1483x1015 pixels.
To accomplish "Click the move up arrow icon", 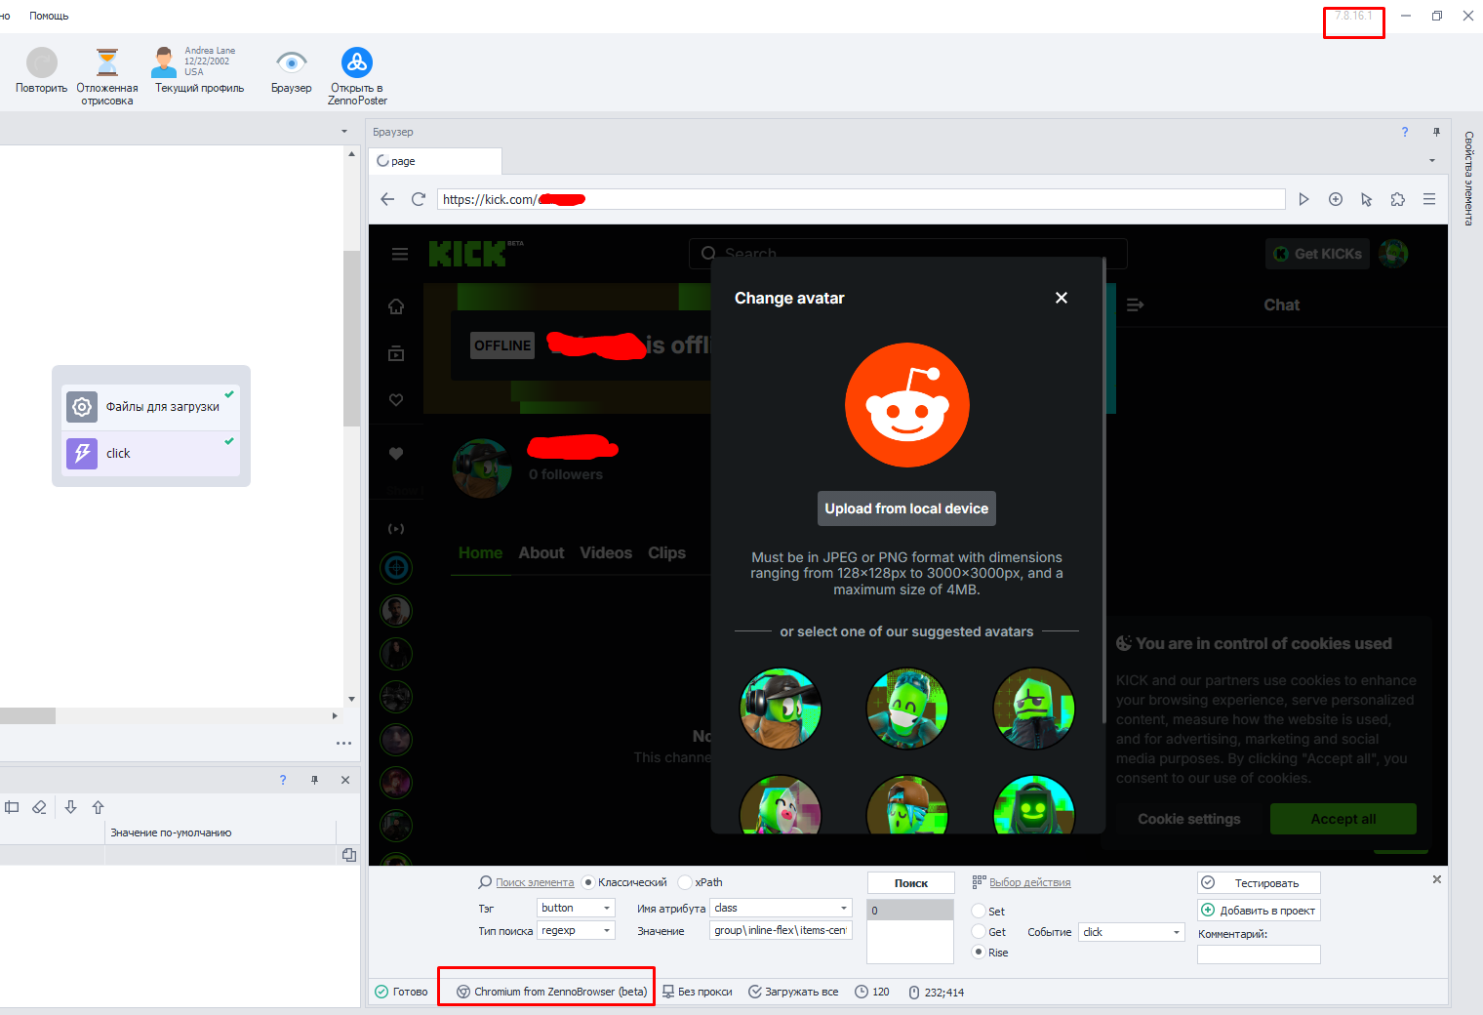I will click(x=98, y=807).
